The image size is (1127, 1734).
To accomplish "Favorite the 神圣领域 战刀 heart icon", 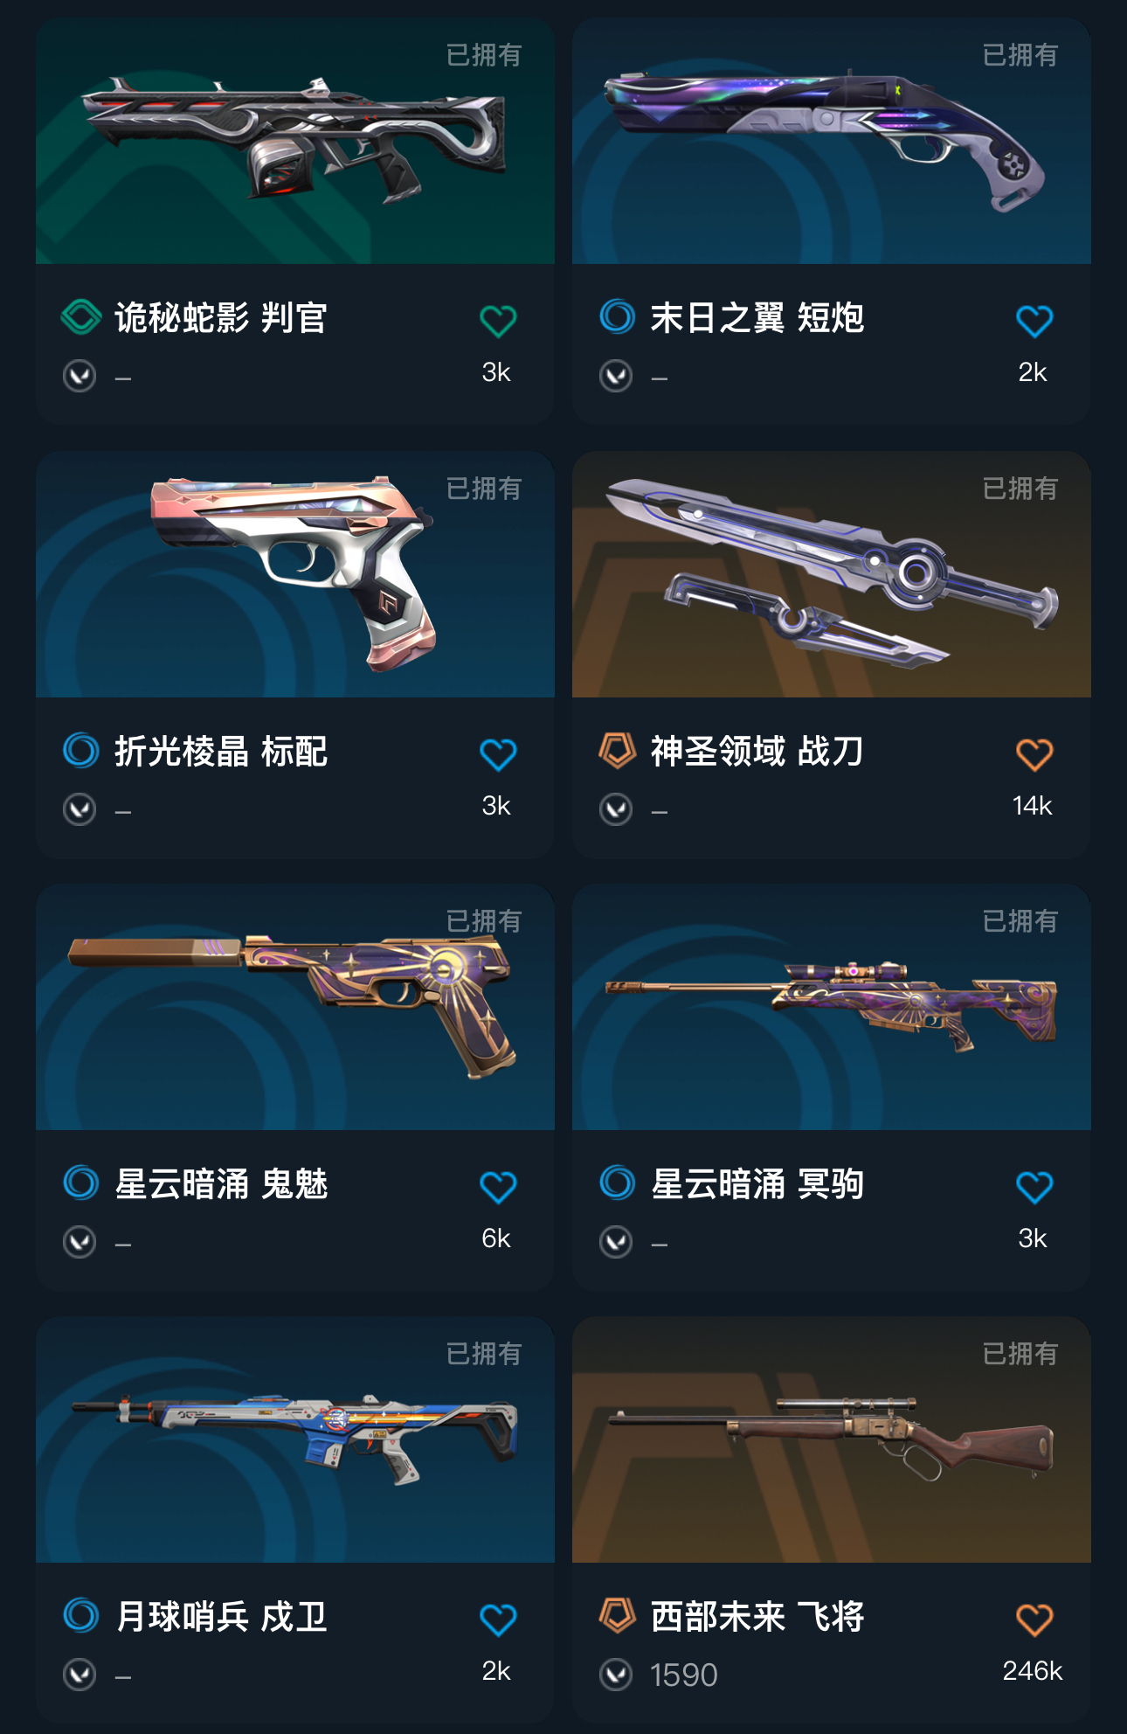I will [1034, 753].
